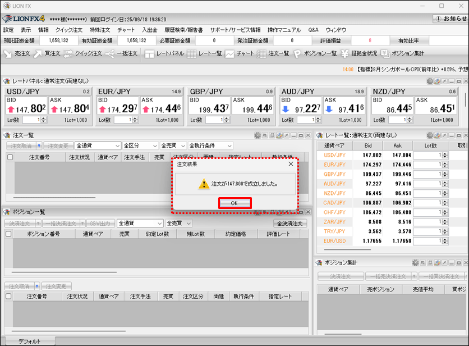Click the 買注文 buy order toolbar icon
469x346 pixels.
pyautogui.click(x=47, y=53)
